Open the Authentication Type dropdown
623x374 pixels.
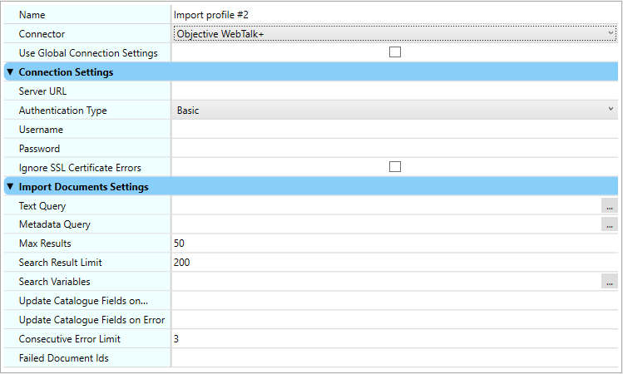coord(394,110)
